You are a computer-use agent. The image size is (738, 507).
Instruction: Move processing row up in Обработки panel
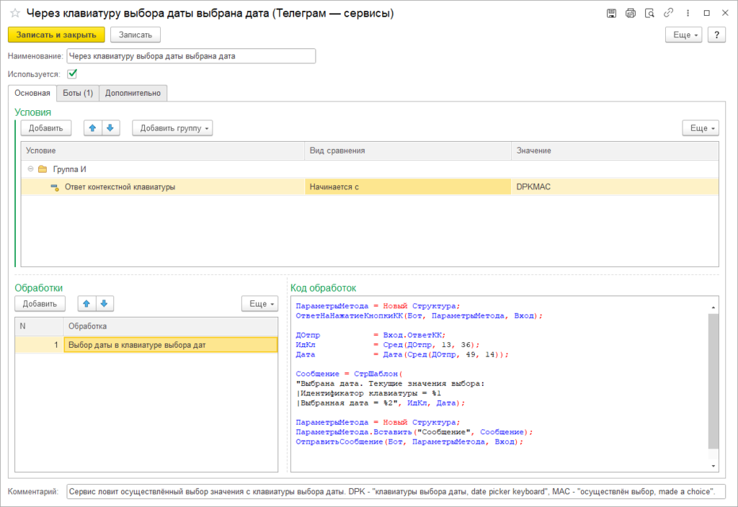pos(86,304)
